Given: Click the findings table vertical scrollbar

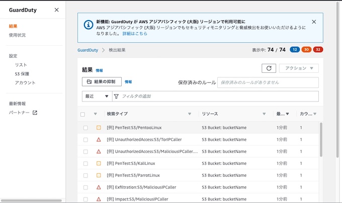Looking at the screenshot, I should coord(321,139).
